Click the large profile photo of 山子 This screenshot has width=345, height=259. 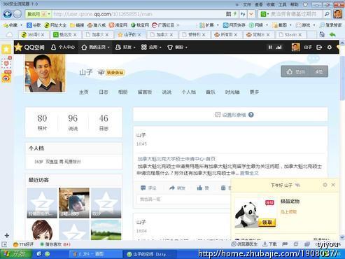(x=45, y=73)
